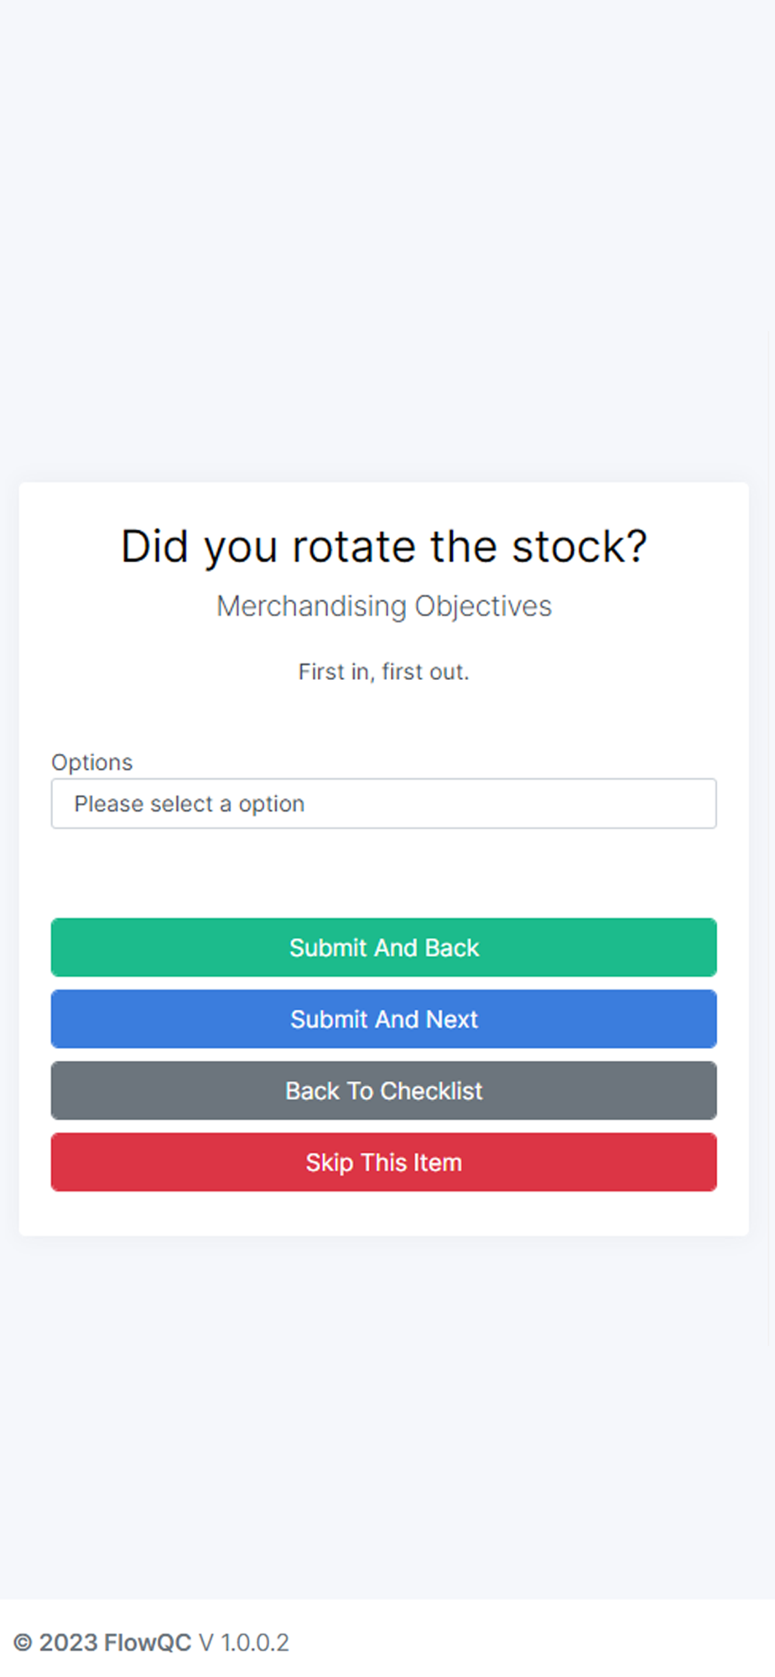Choose Skip This Item

[x=383, y=1162]
